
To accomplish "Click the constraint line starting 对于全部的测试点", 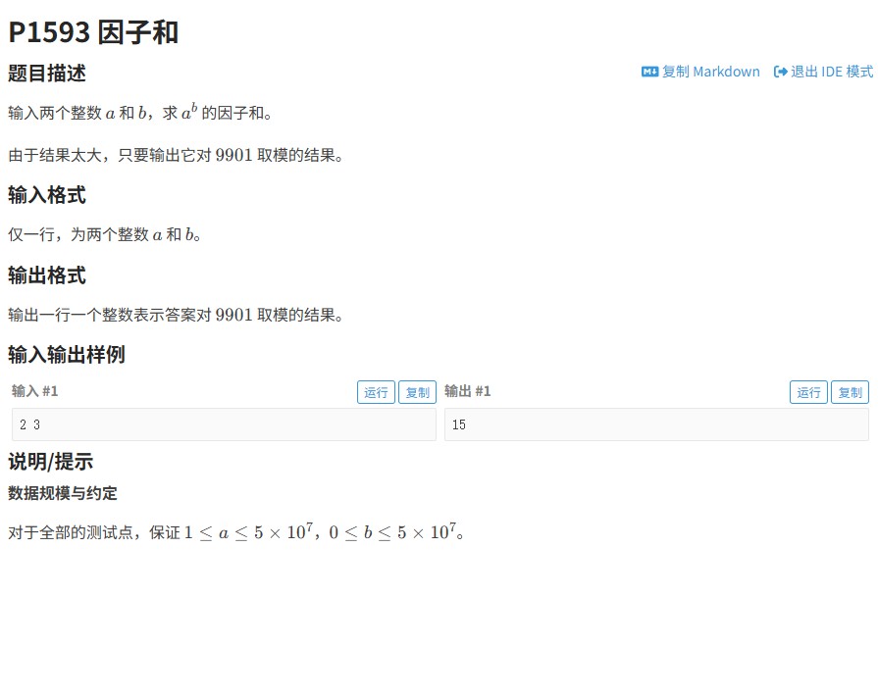I will 236,531.
